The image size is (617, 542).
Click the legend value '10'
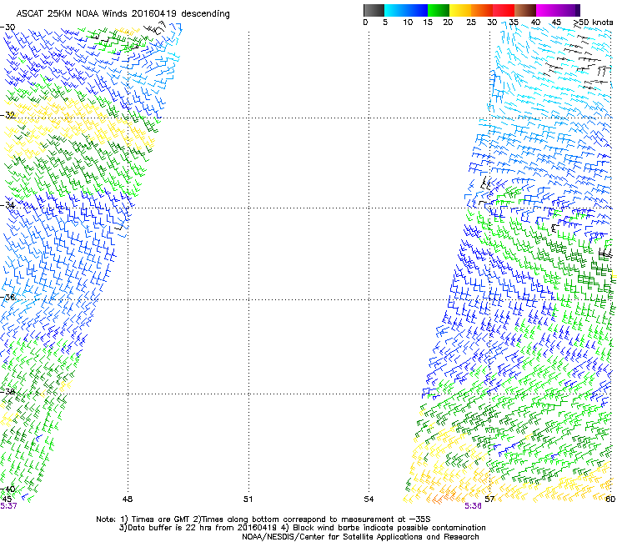coord(408,23)
